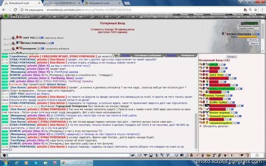The height and width of the screenshot is (166, 266).
Task: Click the plus cross icon in bottom toolbar
Action: pos(225,155)
